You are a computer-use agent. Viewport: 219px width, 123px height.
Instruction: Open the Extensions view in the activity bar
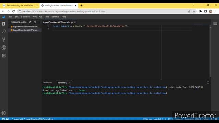(4, 56)
